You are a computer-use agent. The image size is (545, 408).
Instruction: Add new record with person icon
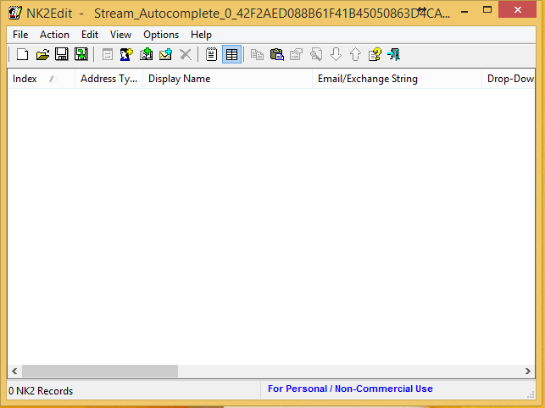pyautogui.click(x=126, y=54)
